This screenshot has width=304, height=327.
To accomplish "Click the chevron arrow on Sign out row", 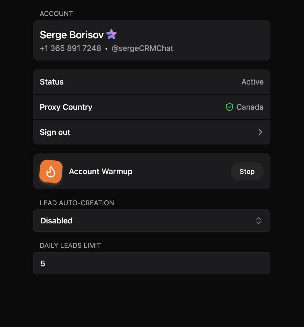I will pyautogui.click(x=260, y=132).
